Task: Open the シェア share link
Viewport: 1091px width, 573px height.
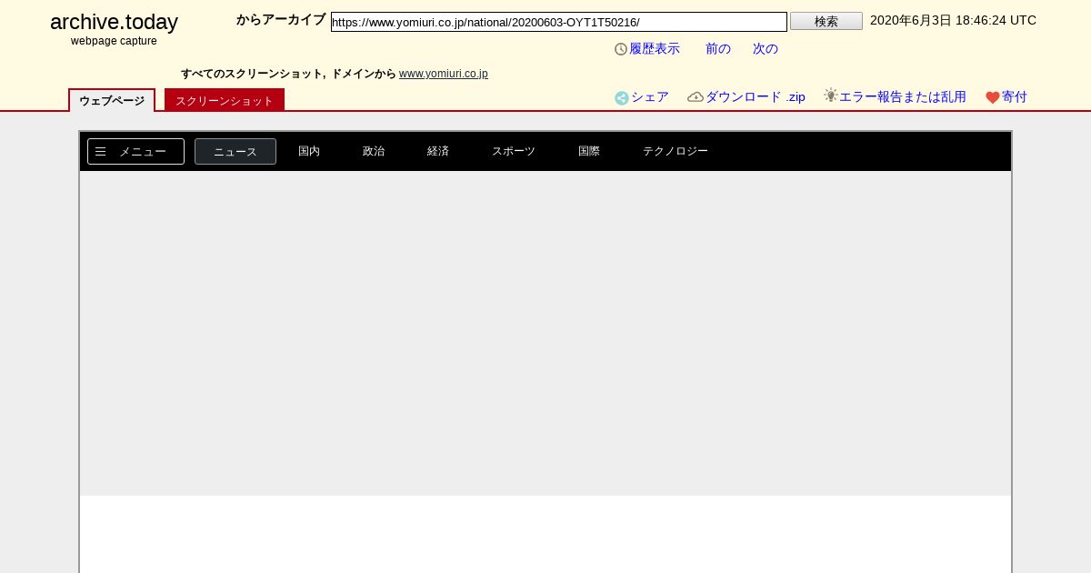Action: [650, 97]
